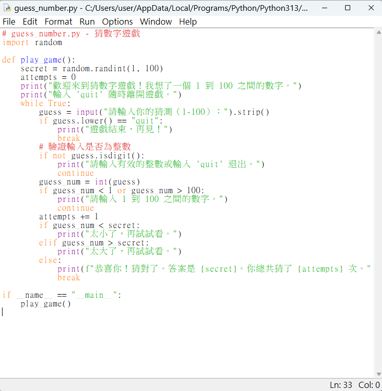Open the Run menu
Viewport: 382px width, 391px height.
click(87, 22)
